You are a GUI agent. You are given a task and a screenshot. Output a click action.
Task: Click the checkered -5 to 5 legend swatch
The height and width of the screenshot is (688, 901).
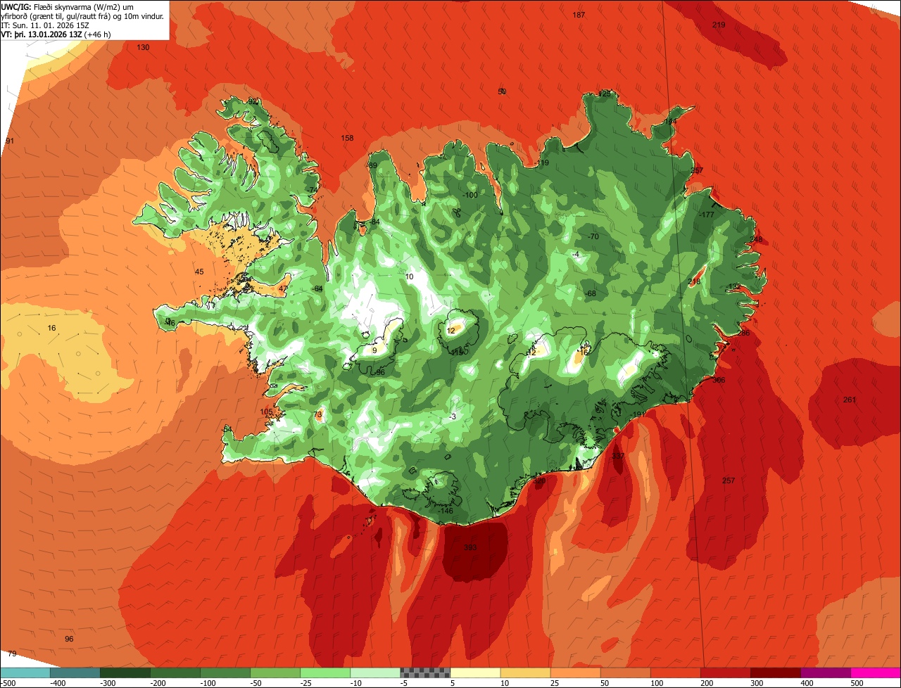pyautogui.click(x=424, y=673)
